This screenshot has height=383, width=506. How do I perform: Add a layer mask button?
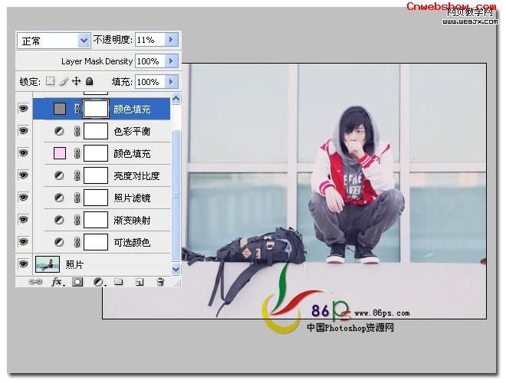[x=77, y=282]
